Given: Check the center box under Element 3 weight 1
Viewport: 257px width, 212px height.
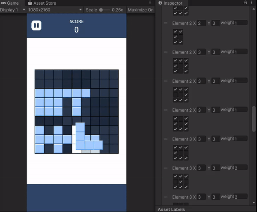Looking at the screenshot, I should pos(181,152).
